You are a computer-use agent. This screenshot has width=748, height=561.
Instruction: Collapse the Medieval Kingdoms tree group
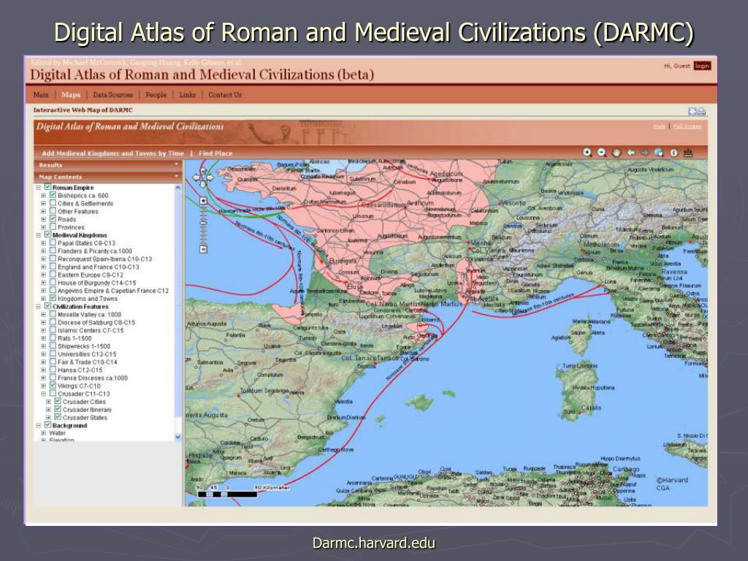tap(39, 235)
